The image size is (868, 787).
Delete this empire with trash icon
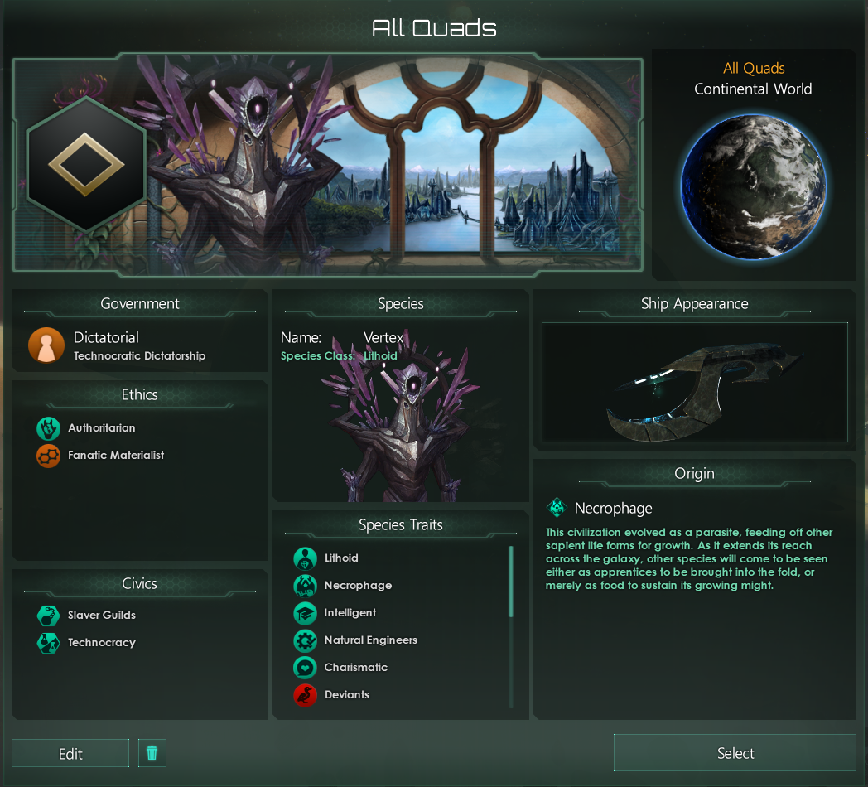152,753
